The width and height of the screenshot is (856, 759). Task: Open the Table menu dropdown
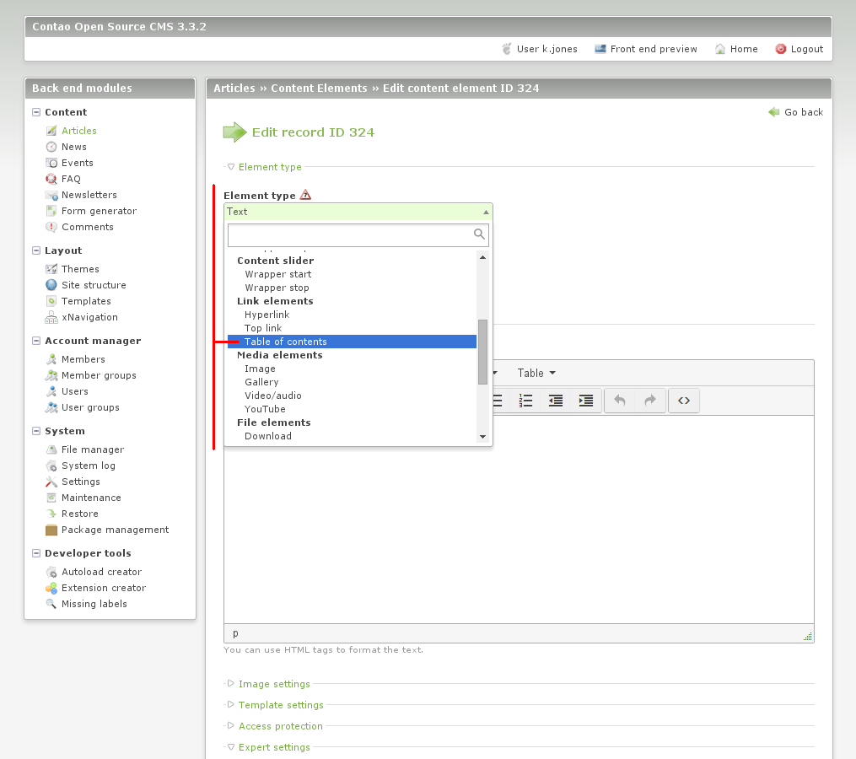pyautogui.click(x=536, y=373)
